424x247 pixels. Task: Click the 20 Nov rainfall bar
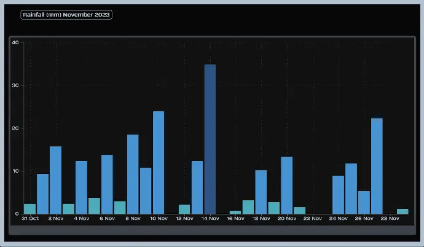tap(287, 185)
